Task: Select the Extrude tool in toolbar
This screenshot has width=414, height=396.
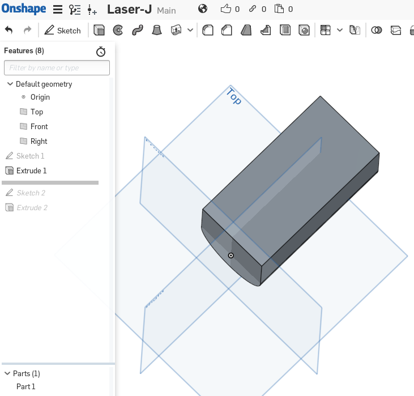Action: click(x=99, y=31)
